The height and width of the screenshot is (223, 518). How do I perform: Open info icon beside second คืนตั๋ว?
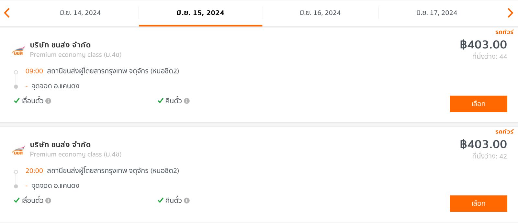click(187, 201)
